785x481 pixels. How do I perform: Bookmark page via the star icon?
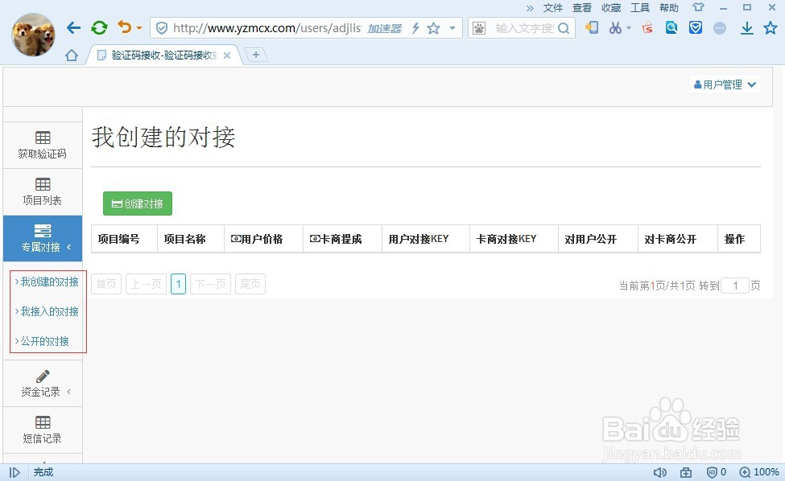coord(433,28)
